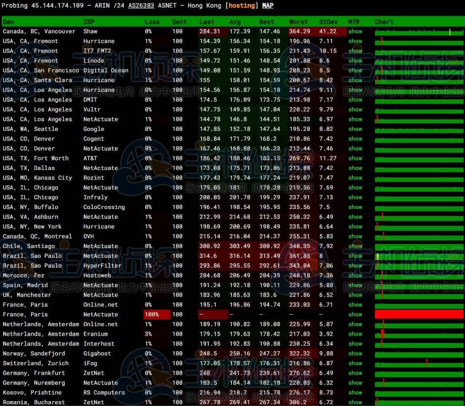
Task: Show MTR for Vancouver Shaw row
Action: click(x=355, y=32)
